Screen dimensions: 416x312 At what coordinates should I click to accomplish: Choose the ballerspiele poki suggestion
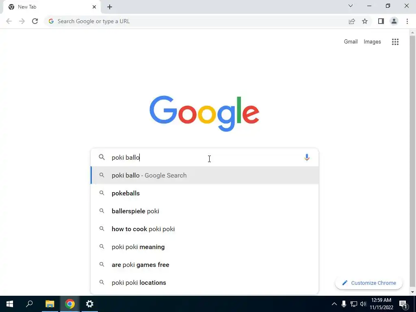(205, 211)
